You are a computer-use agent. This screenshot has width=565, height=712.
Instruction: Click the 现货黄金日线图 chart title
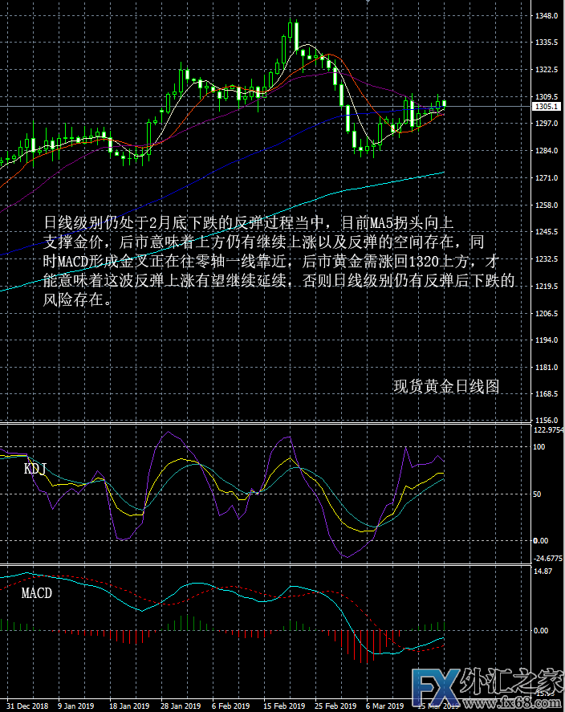[x=446, y=386]
